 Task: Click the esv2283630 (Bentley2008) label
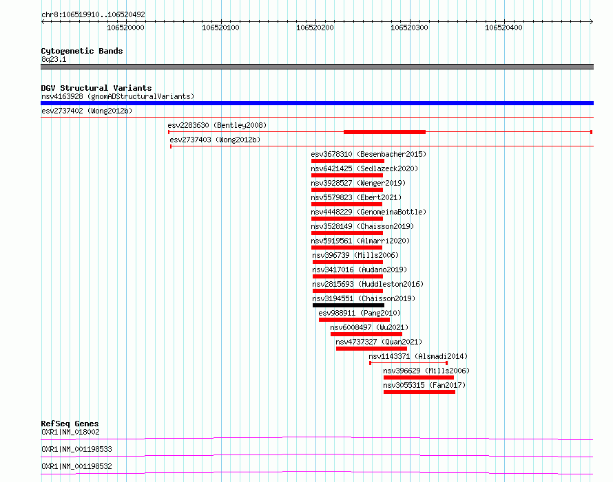217,125
